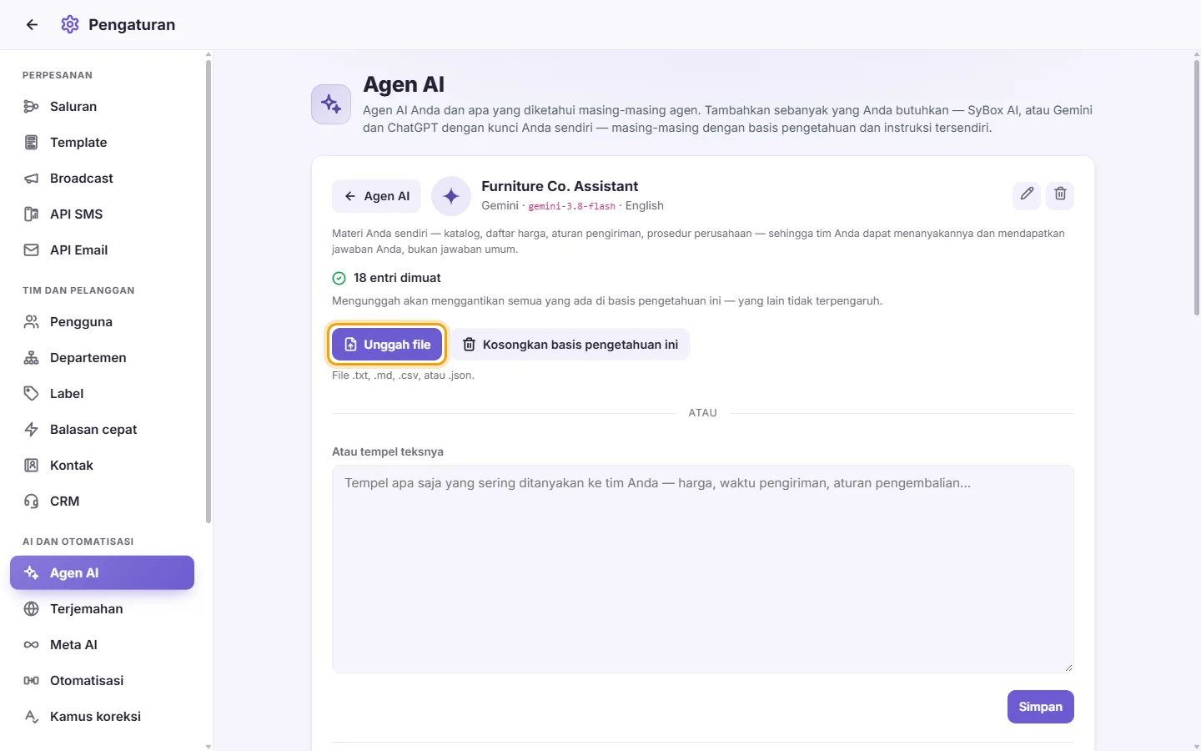Click the Simpan button
This screenshot has width=1201, height=751.
click(x=1040, y=707)
